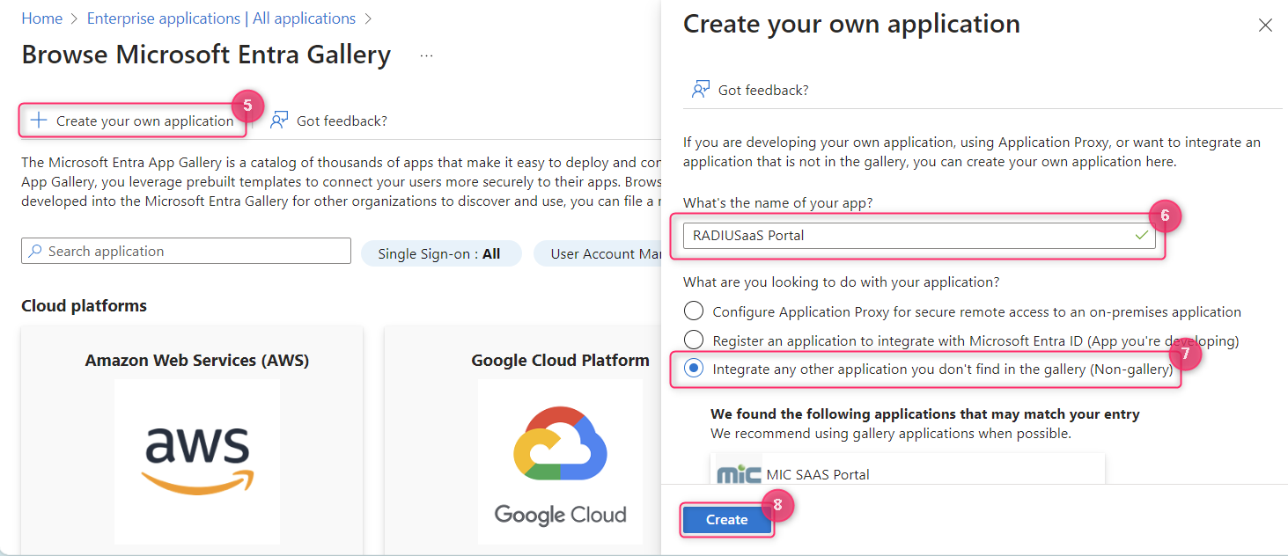Open the Single Sign-on filter dropdown
1288x556 pixels.
[440, 253]
